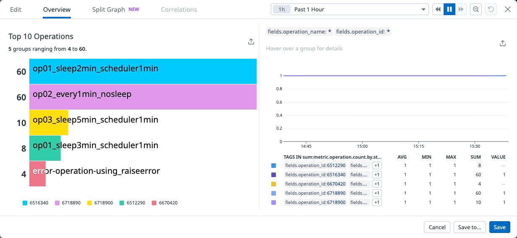Screen dimensions: 517x238
Task: Close the widget editor with X
Action: pyautogui.click(x=508, y=9)
